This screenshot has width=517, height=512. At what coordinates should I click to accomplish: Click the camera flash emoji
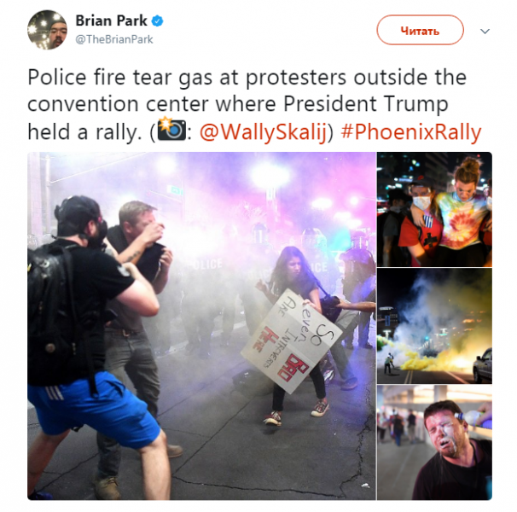tap(171, 130)
